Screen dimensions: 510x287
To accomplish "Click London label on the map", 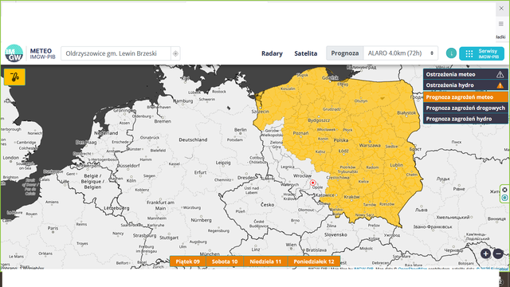I will (x=11, y=158).
